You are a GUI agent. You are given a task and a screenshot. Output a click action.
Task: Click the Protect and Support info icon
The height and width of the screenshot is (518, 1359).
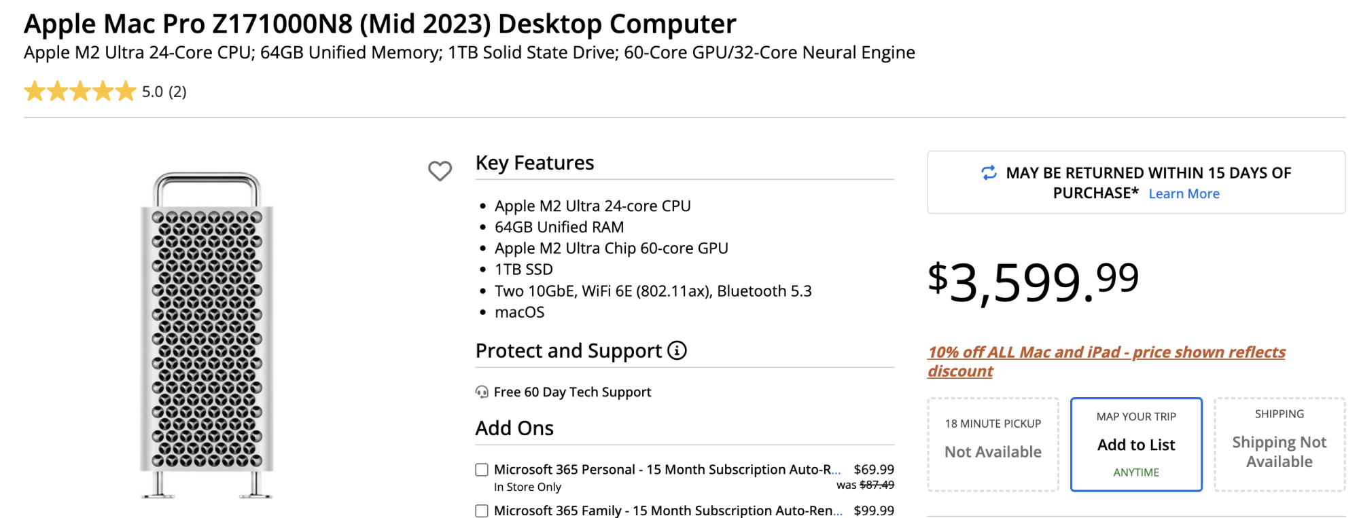click(677, 350)
